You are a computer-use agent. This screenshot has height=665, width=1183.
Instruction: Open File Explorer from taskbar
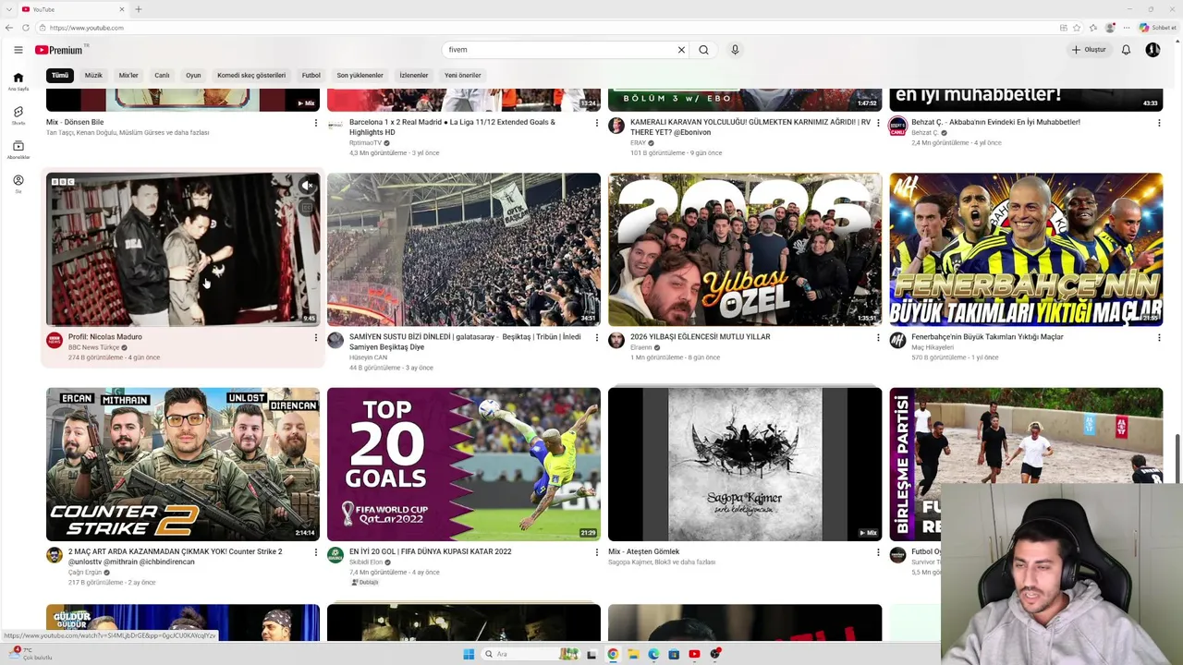633,654
